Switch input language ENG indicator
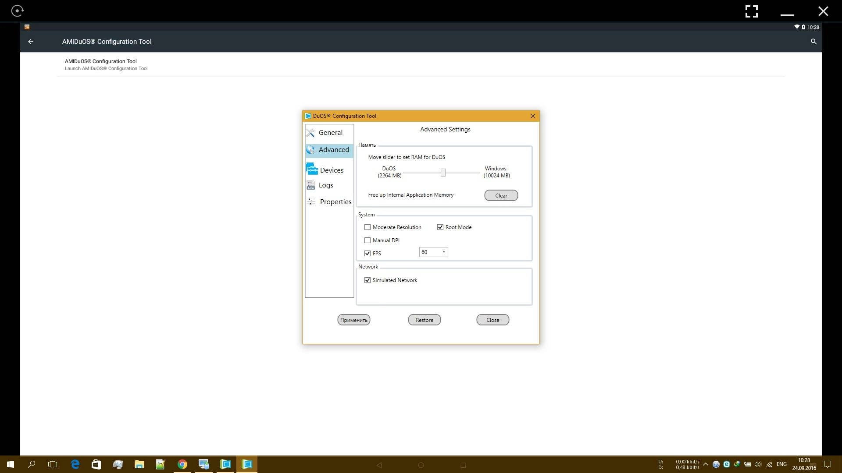This screenshot has width=842, height=473. pyautogui.click(x=781, y=464)
